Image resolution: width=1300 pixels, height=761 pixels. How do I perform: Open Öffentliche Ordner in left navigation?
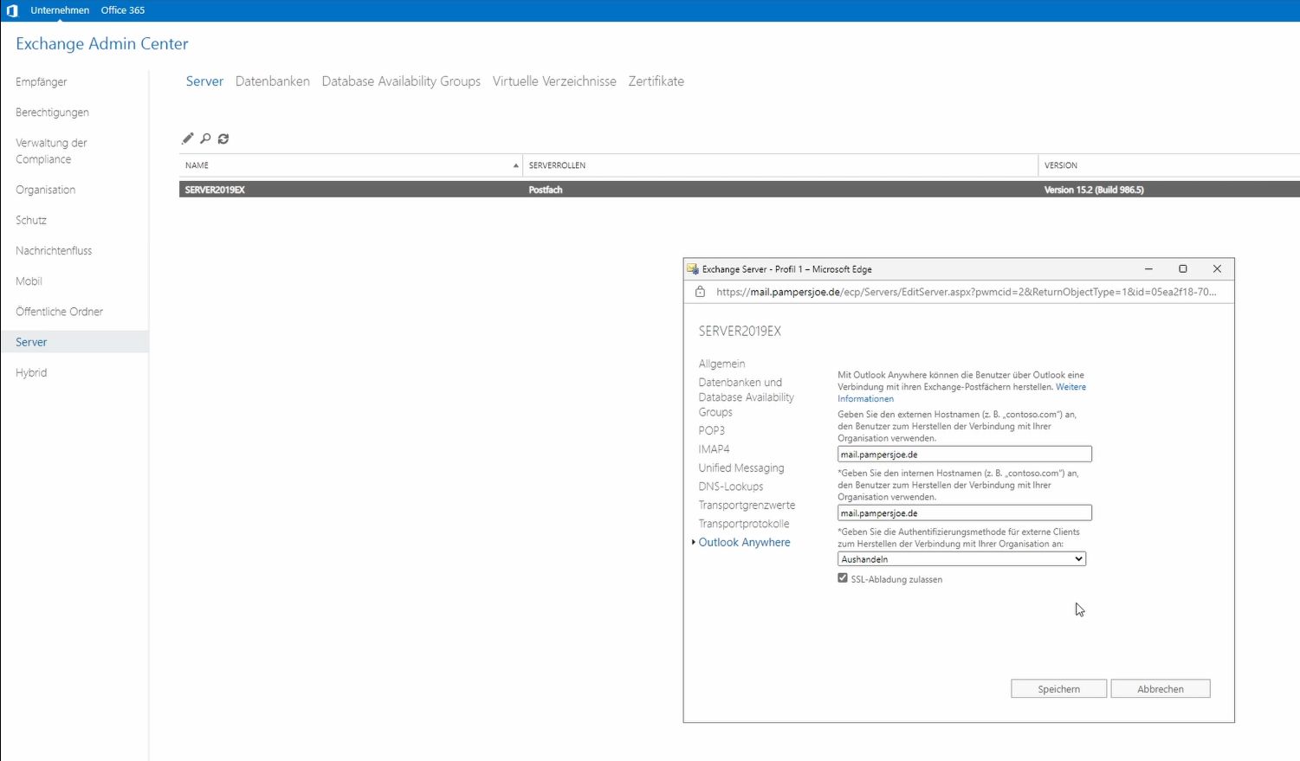click(59, 312)
